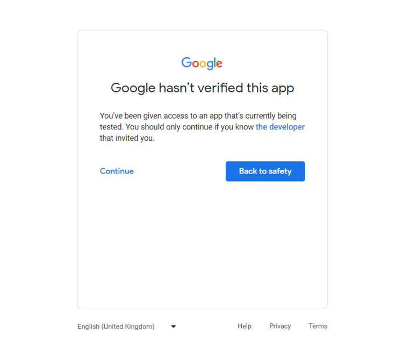Click Continue to proceed to the app
This screenshot has width=417, height=348.
coord(117,171)
